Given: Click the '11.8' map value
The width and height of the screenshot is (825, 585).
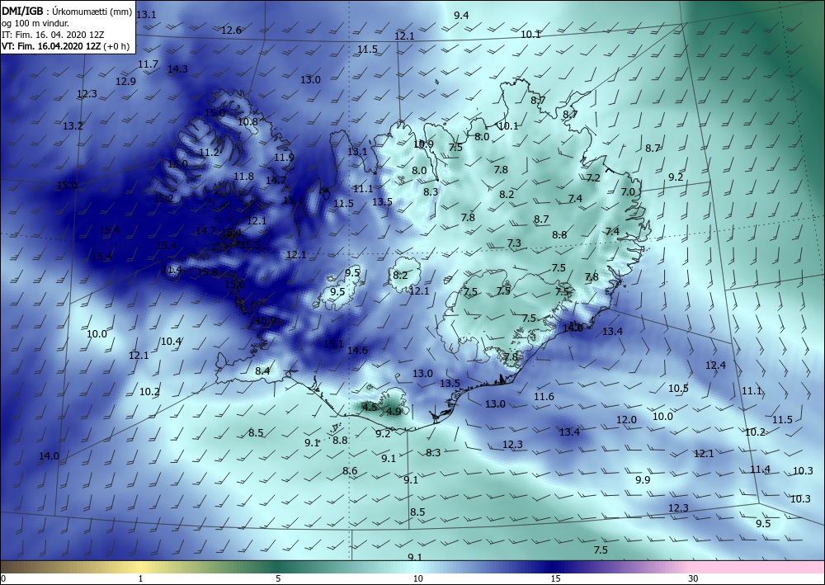Looking at the screenshot, I should pyautogui.click(x=243, y=177).
